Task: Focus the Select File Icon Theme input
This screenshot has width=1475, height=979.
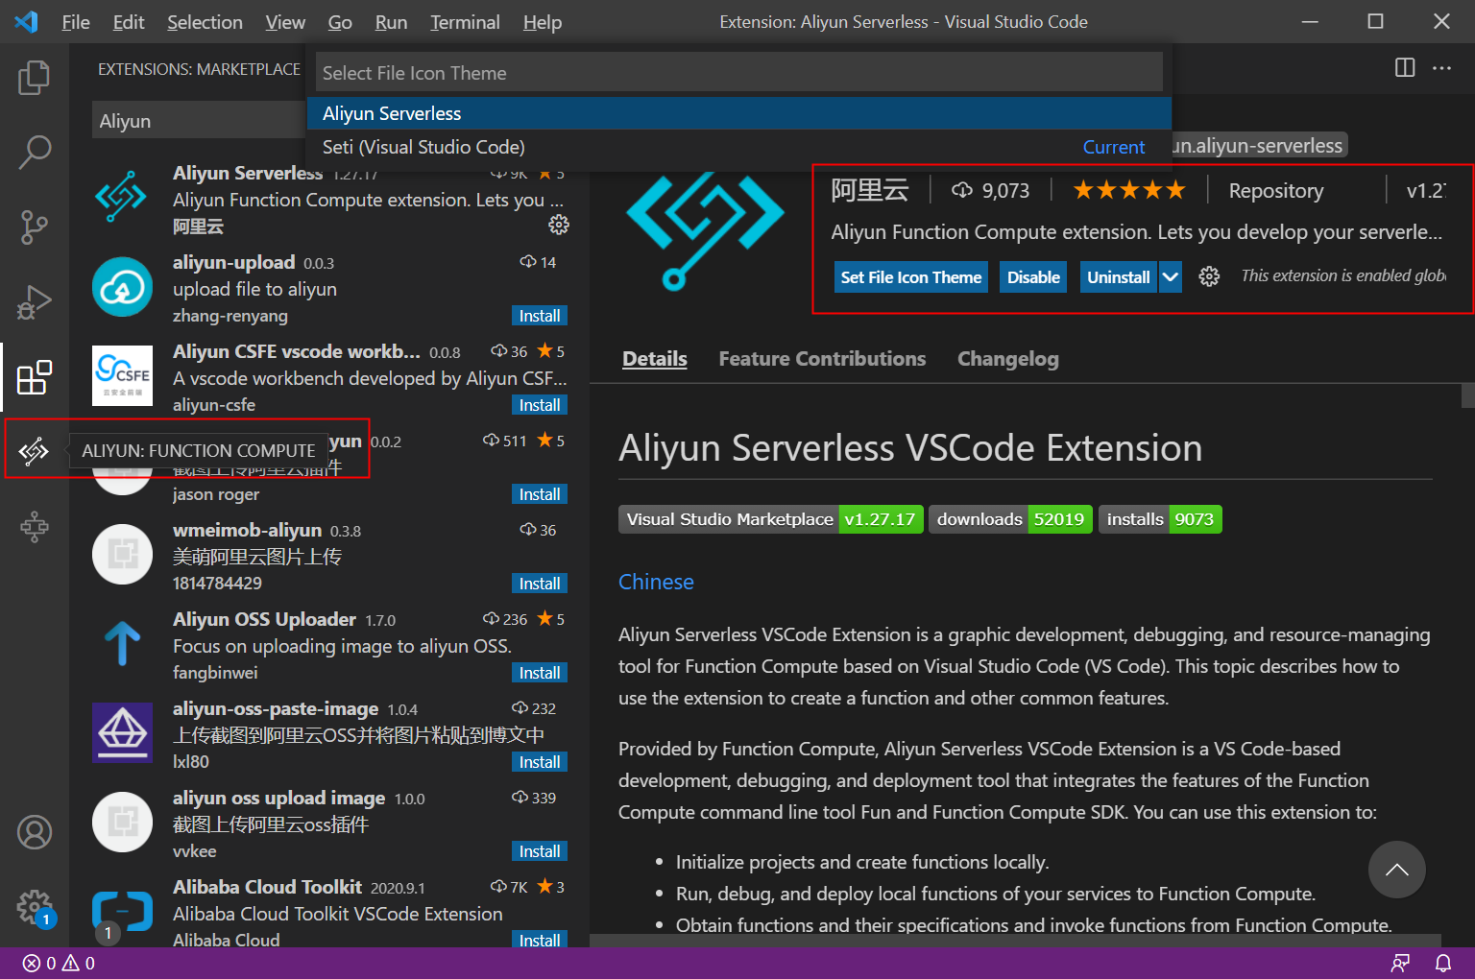Action: pyautogui.click(x=739, y=73)
